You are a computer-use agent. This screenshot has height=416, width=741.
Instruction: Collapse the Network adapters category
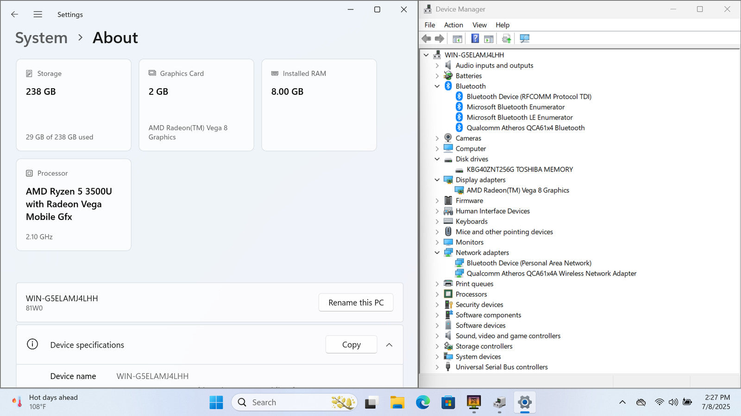(x=437, y=253)
